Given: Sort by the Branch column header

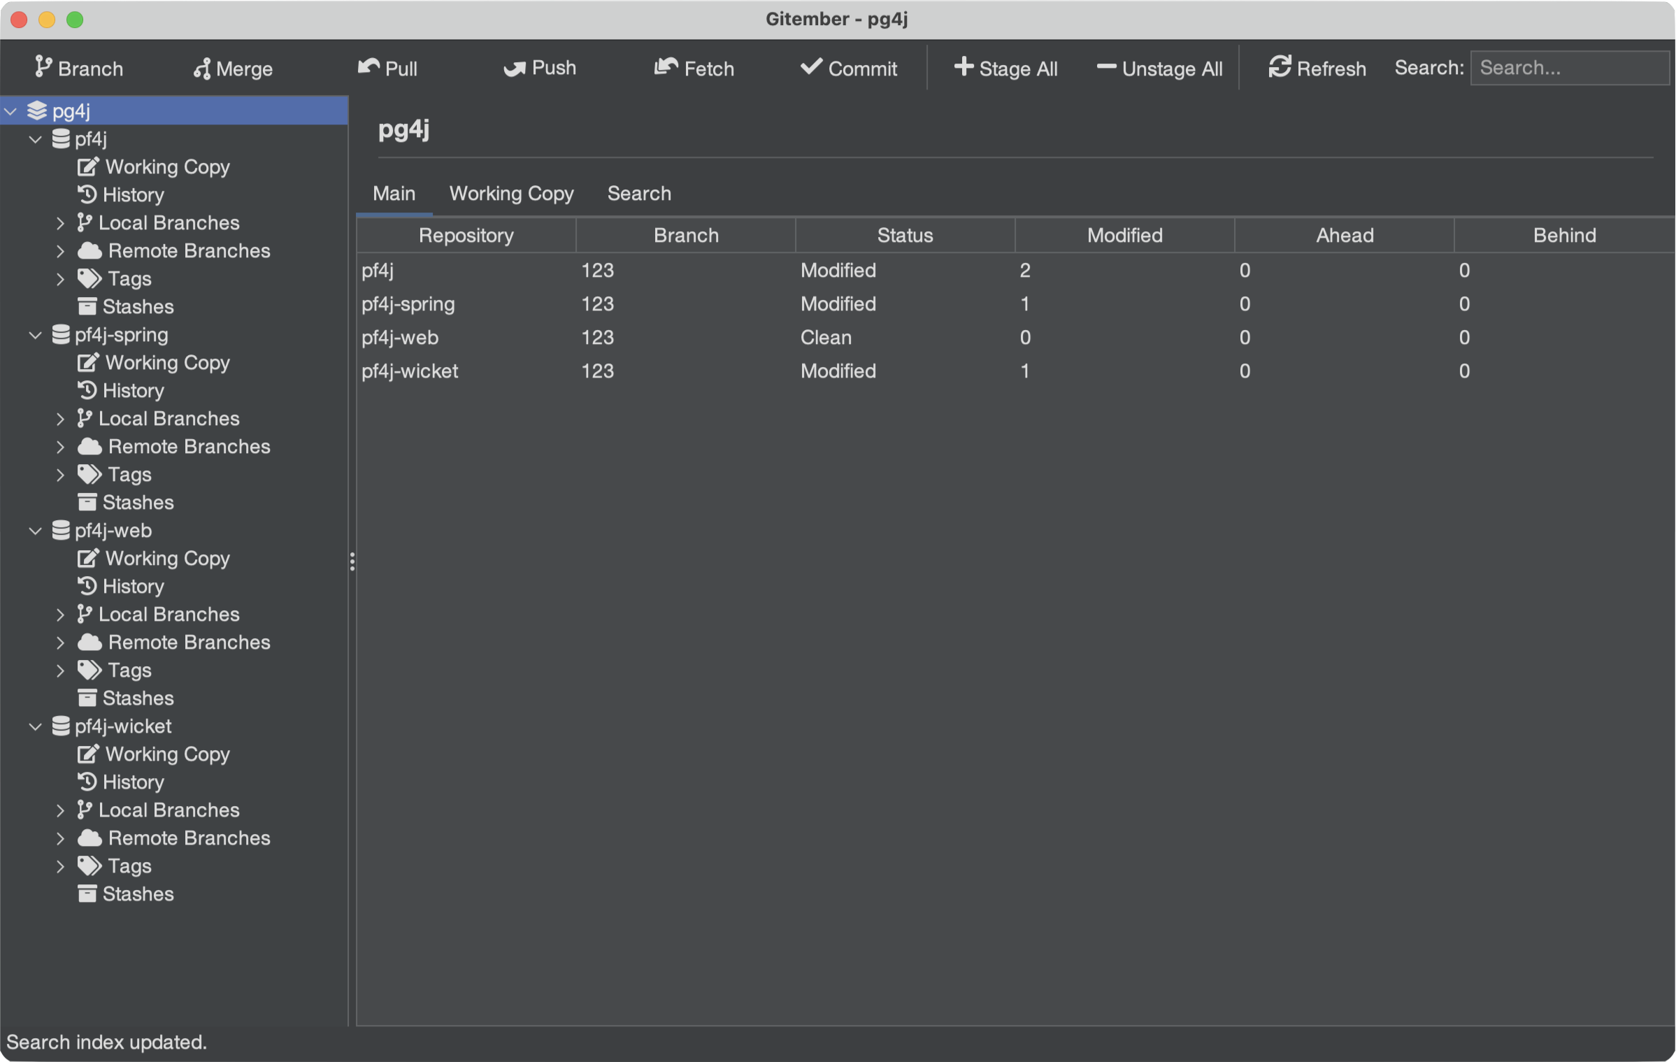Looking at the screenshot, I should pyautogui.click(x=686, y=236).
